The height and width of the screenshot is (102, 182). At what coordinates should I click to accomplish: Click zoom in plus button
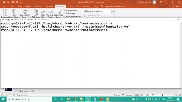click(173, 95)
